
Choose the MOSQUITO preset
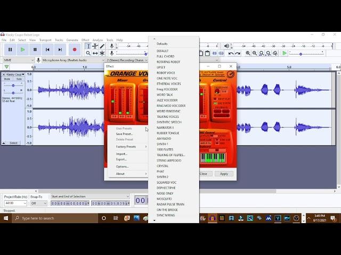click(164, 199)
